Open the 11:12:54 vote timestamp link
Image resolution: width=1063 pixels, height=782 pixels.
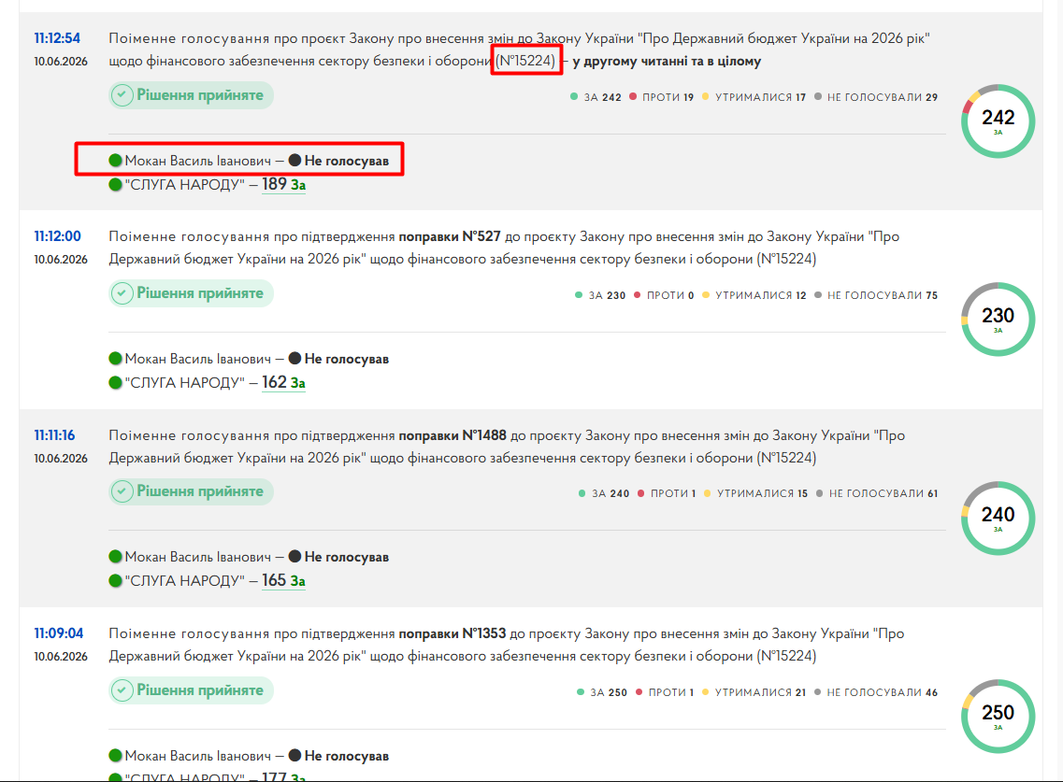pyautogui.click(x=57, y=38)
